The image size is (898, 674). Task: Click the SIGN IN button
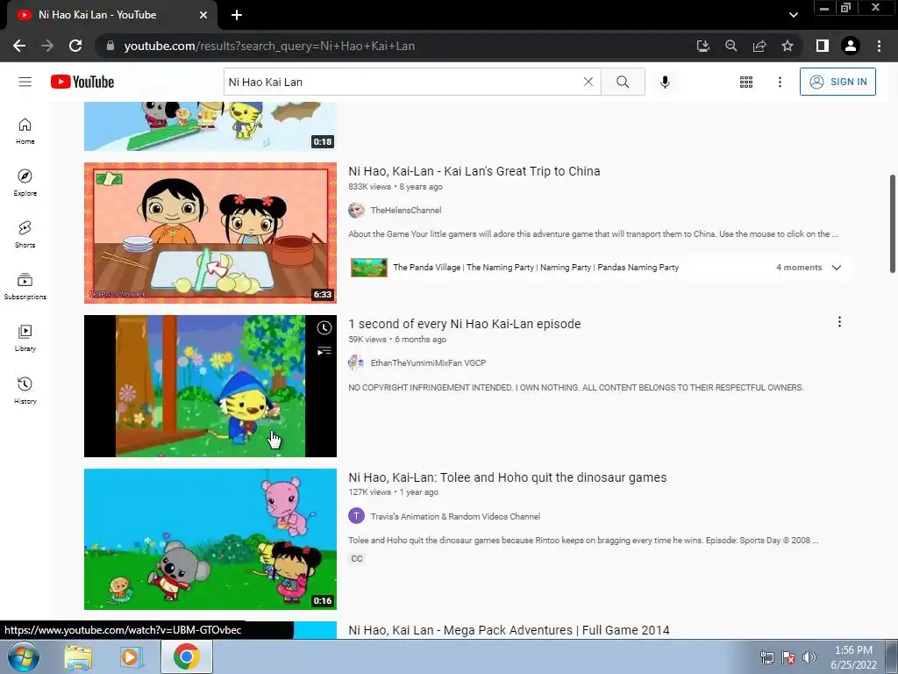pyautogui.click(x=837, y=82)
